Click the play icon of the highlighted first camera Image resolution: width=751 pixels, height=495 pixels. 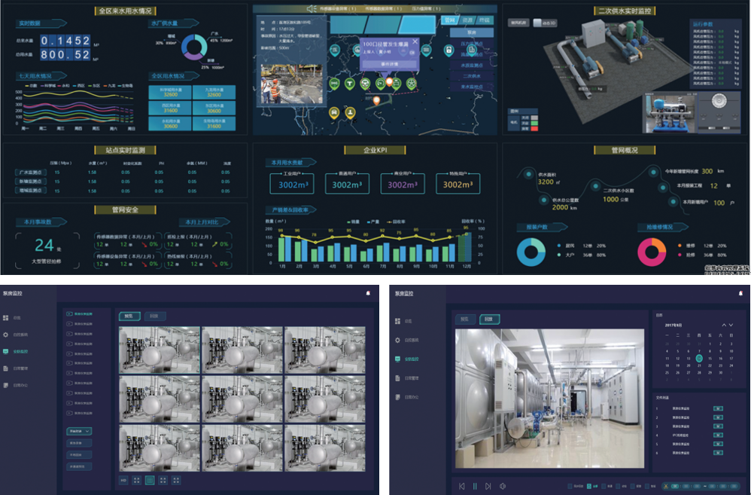click(69, 313)
